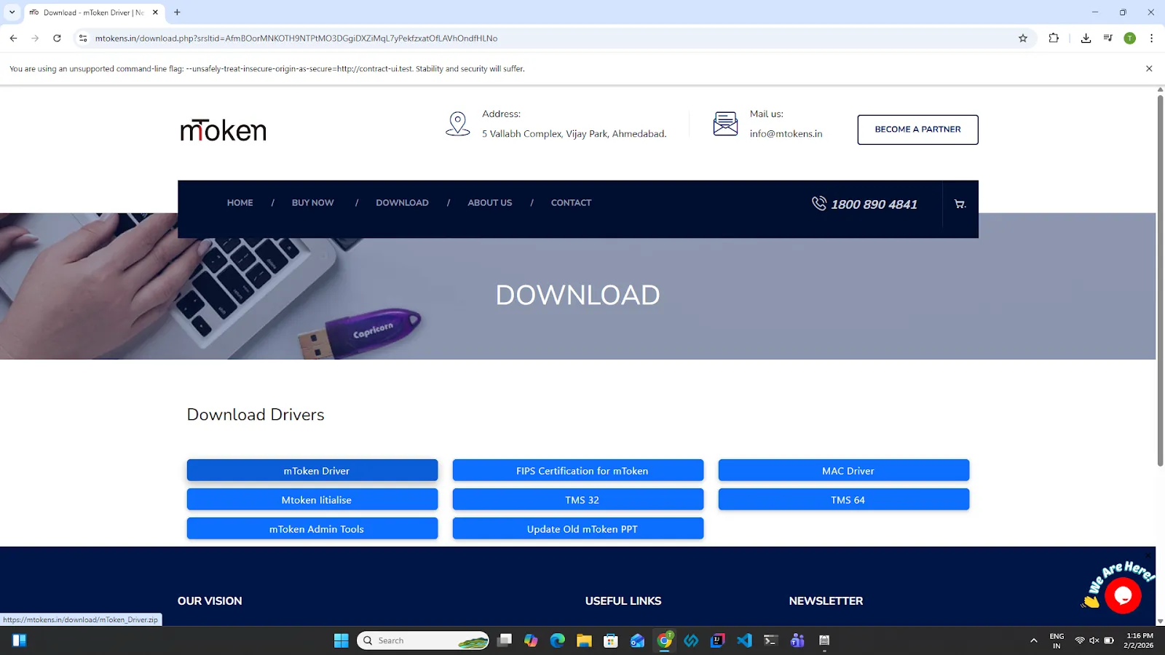
Task: Show Chrome downloads tray icon
Action: point(1086,39)
